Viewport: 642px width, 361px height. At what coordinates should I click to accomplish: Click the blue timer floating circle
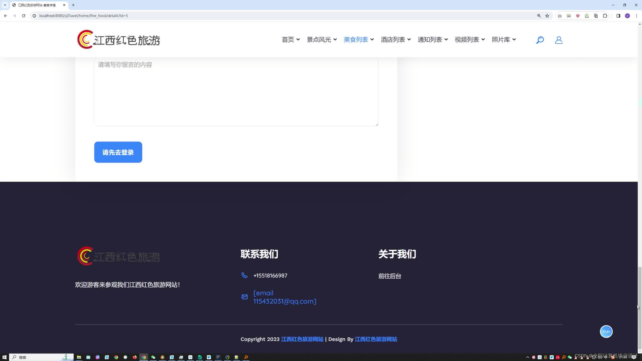coord(606,331)
